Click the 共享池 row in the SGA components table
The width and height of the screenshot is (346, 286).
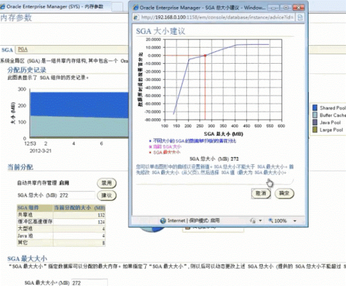click(61, 215)
